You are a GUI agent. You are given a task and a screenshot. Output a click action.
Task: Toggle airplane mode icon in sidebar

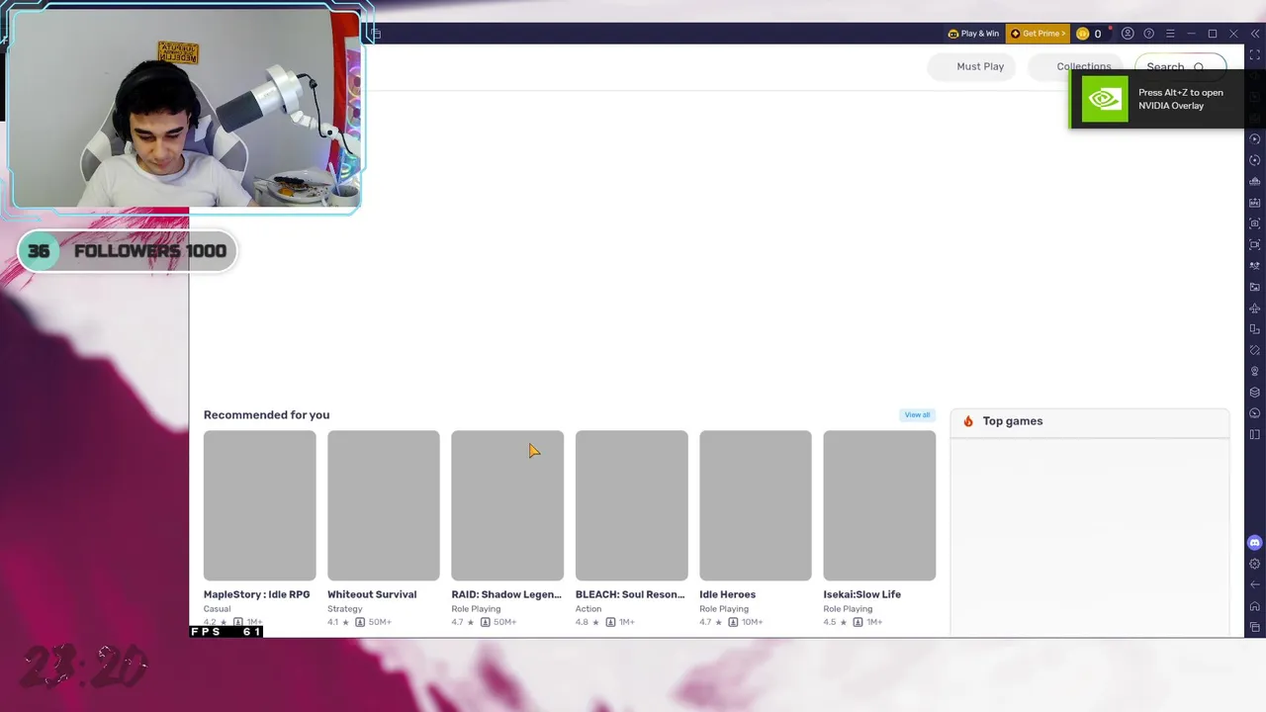[1255, 309]
